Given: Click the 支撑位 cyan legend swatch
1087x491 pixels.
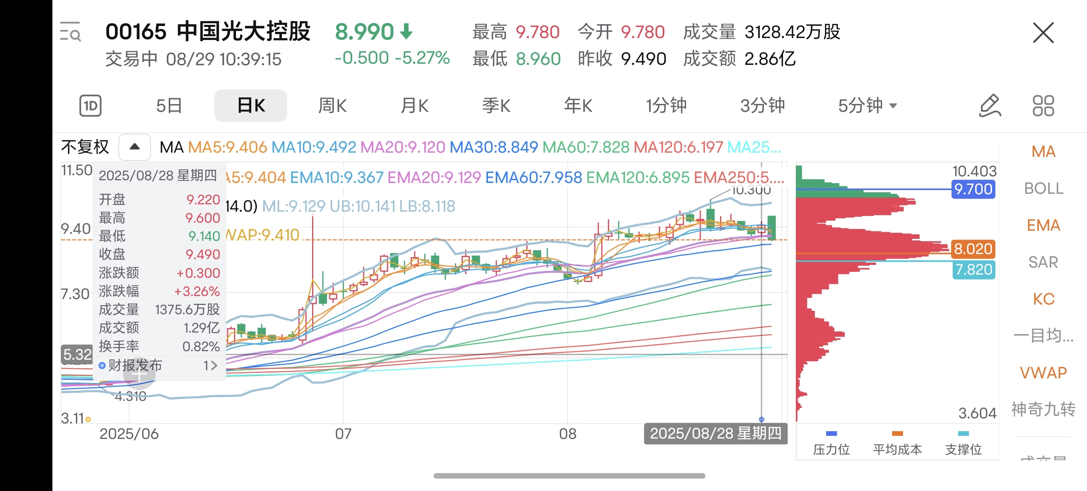Looking at the screenshot, I should click(964, 434).
